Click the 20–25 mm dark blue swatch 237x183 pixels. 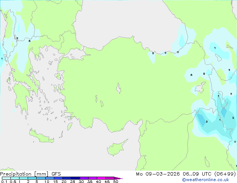click(x=67, y=178)
